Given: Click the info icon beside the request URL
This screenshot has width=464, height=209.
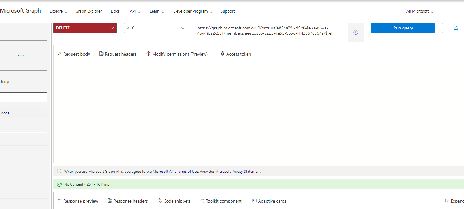Looking at the screenshot, I should (355, 32).
